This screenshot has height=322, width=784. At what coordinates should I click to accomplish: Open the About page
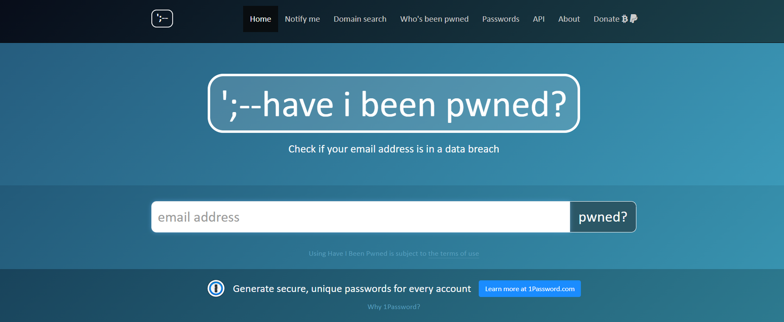point(569,19)
